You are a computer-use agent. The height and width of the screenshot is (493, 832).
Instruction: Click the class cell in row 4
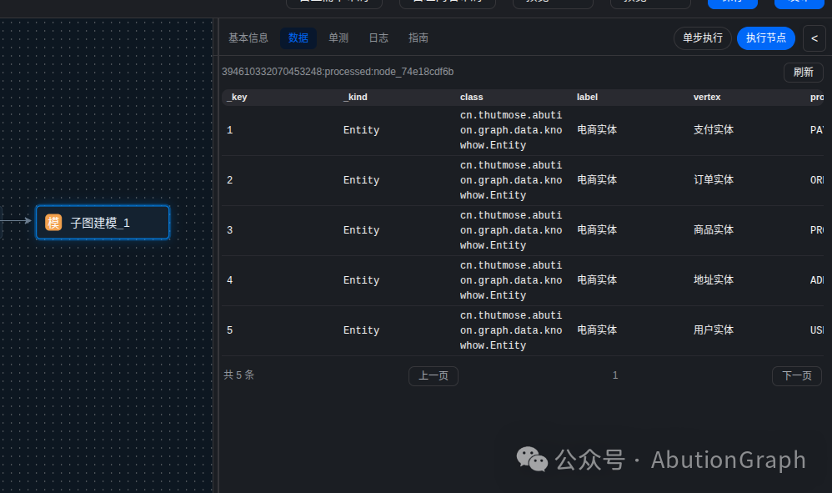(x=511, y=280)
